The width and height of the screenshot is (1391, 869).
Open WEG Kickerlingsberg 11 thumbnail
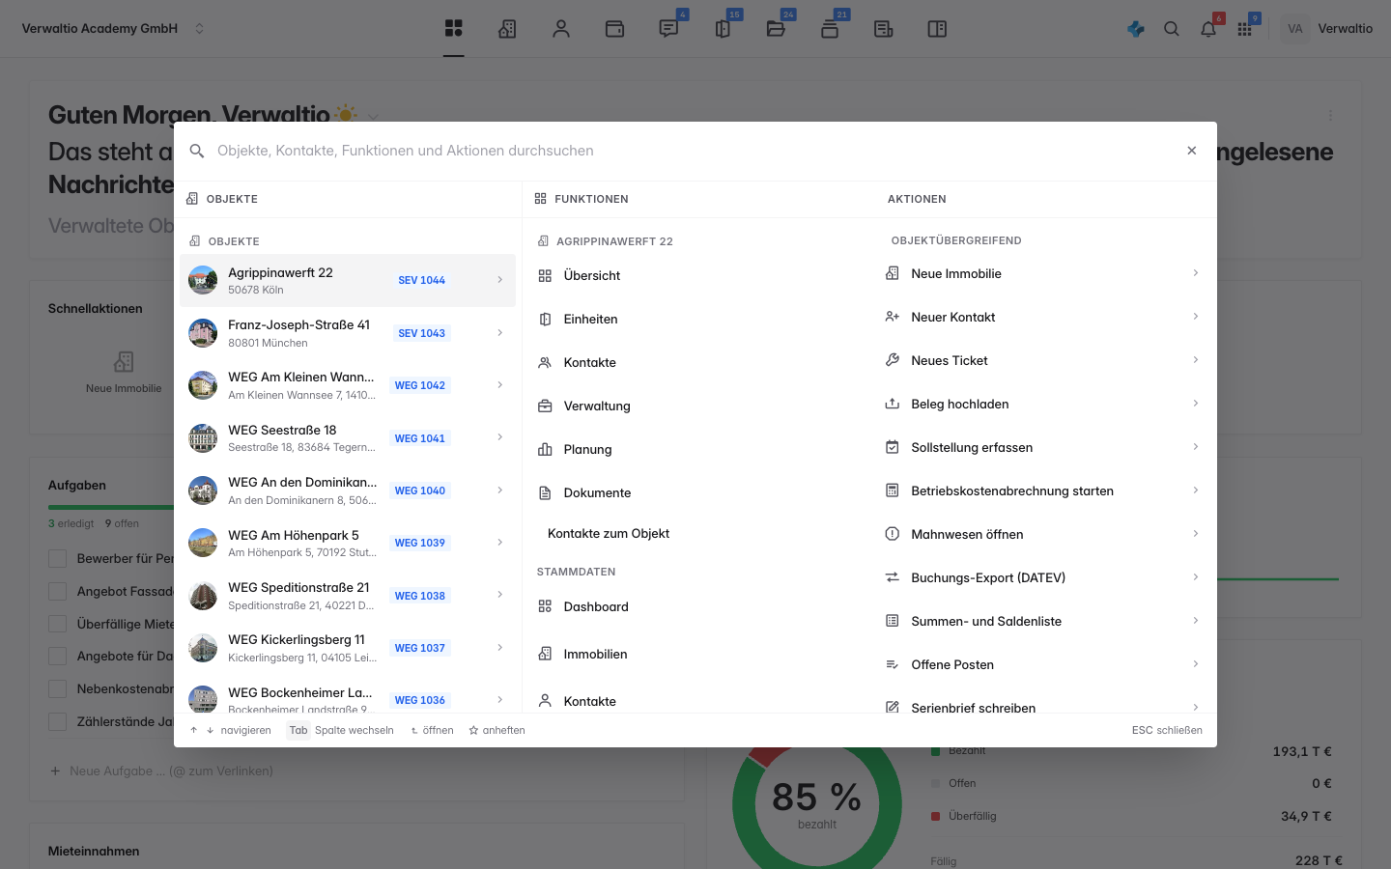click(x=203, y=648)
